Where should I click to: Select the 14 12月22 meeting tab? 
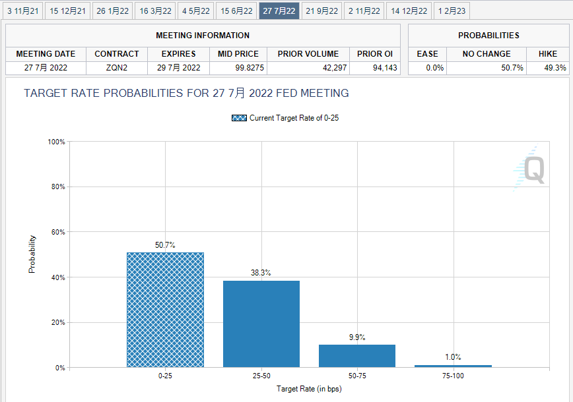409,11
